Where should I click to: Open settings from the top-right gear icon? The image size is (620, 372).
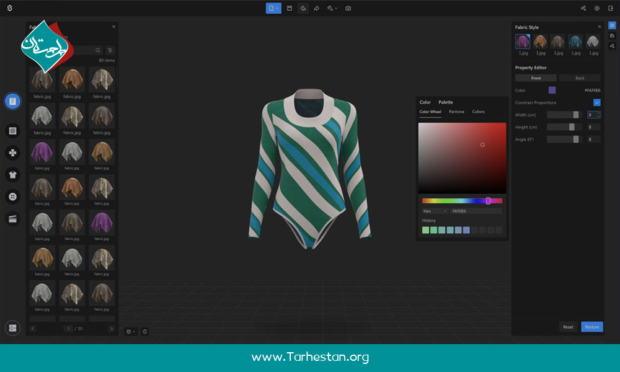point(597,8)
